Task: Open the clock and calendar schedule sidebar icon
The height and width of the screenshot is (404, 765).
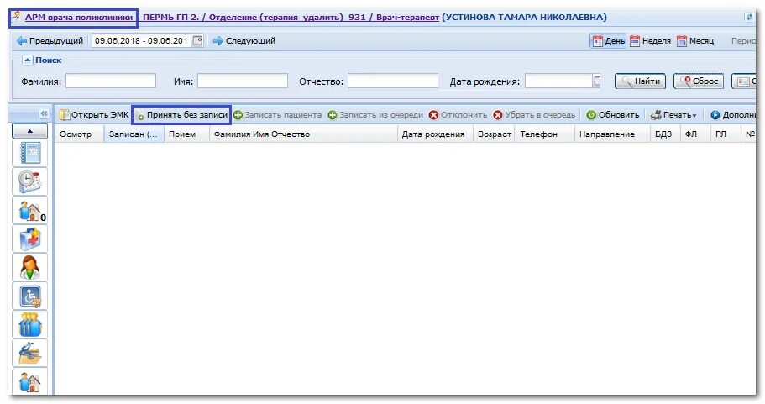Action: [x=29, y=182]
